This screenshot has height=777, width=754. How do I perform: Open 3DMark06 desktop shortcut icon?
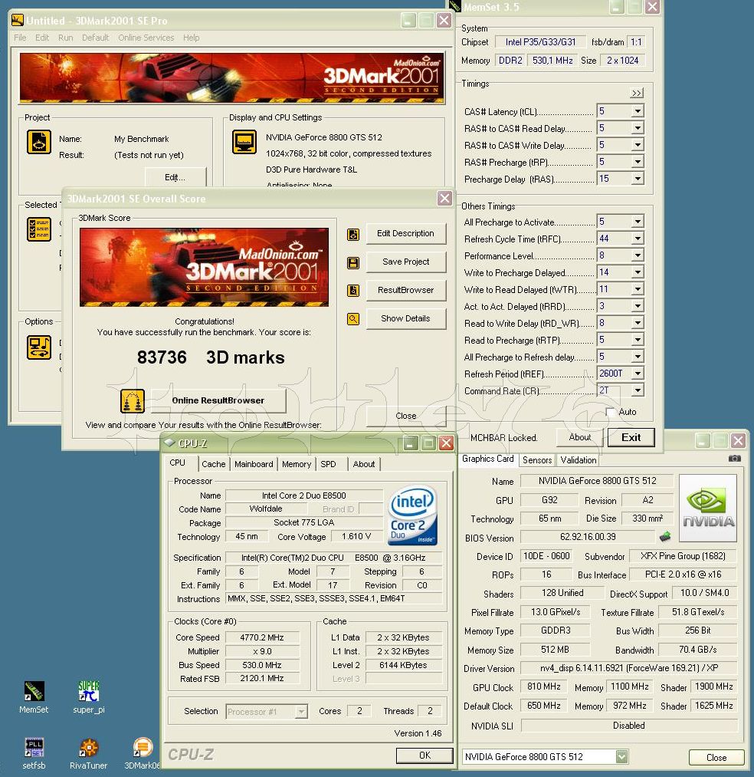click(143, 747)
